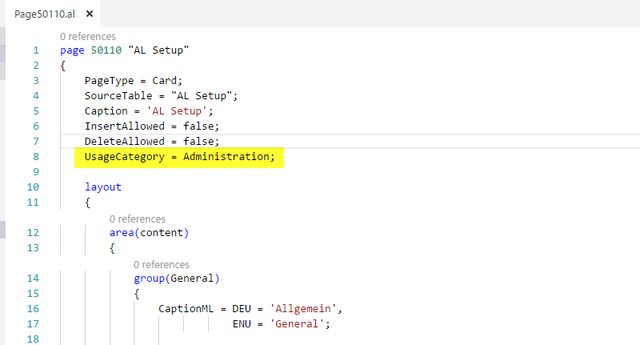The height and width of the screenshot is (345, 640).
Task: Click the area keyword on line 12
Action: point(122,233)
